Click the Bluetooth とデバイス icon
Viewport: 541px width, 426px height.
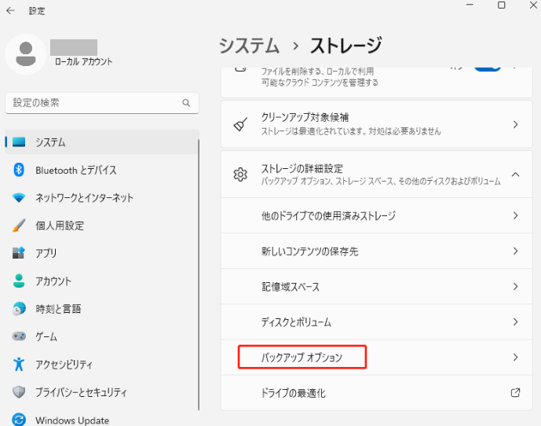[20, 170]
